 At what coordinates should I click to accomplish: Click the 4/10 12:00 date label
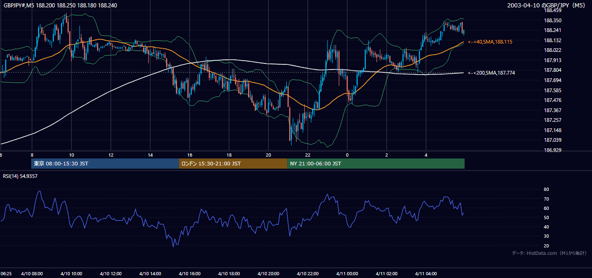click(x=111, y=274)
